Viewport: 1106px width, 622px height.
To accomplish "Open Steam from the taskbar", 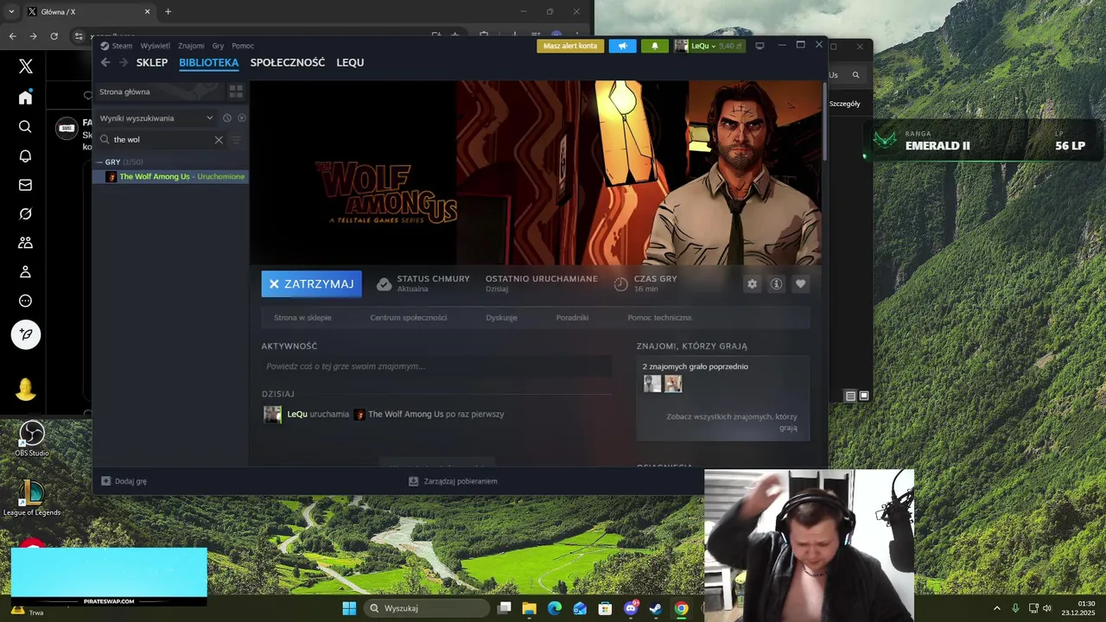I will 656,608.
